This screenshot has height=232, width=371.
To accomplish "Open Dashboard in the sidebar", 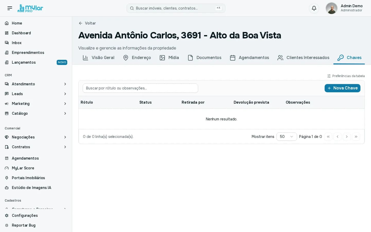I will [x=36, y=33].
